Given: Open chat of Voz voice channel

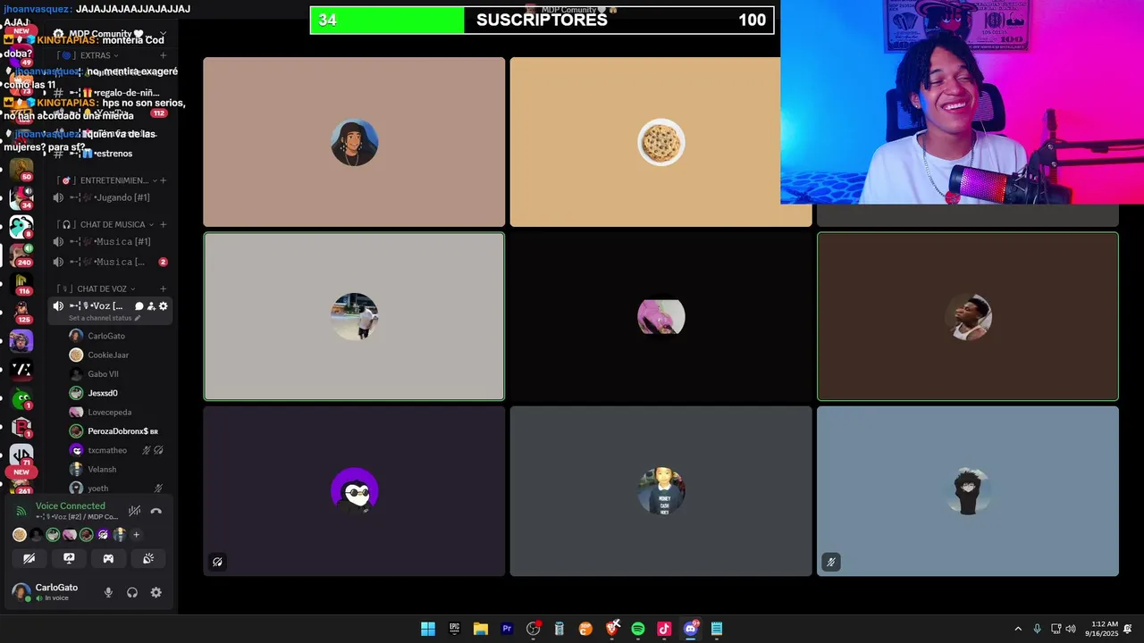Looking at the screenshot, I should click(x=139, y=306).
